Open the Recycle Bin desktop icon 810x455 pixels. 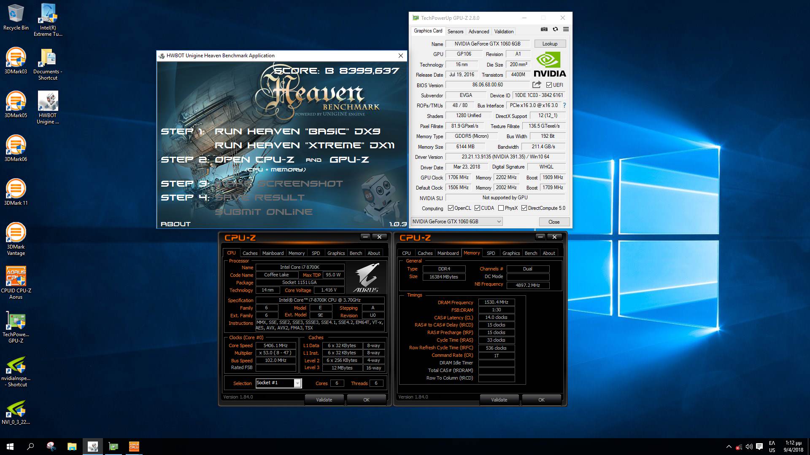point(16,17)
